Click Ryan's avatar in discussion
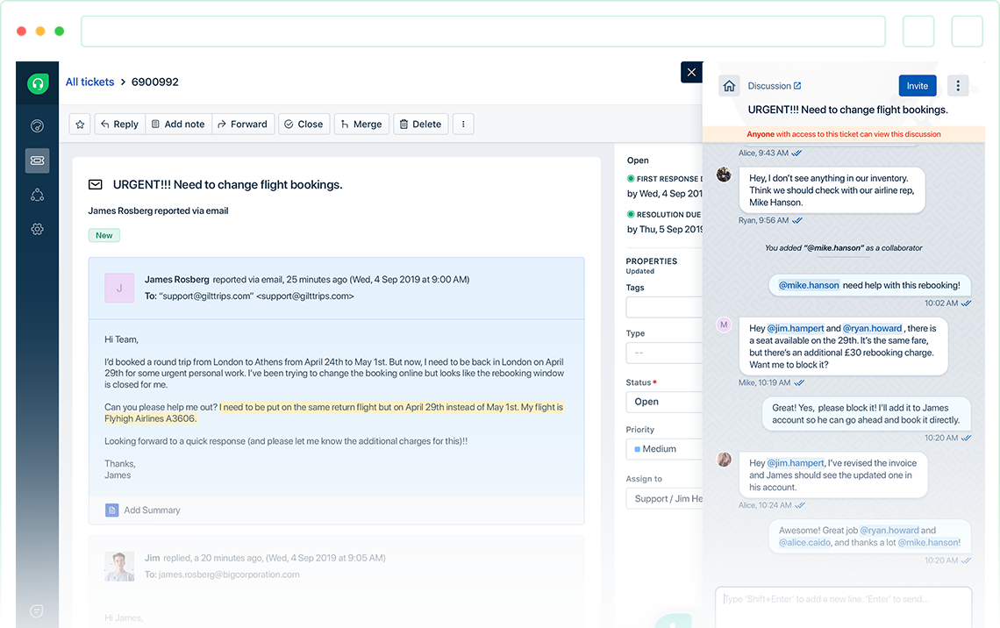The height and width of the screenshot is (628, 1000). click(724, 175)
